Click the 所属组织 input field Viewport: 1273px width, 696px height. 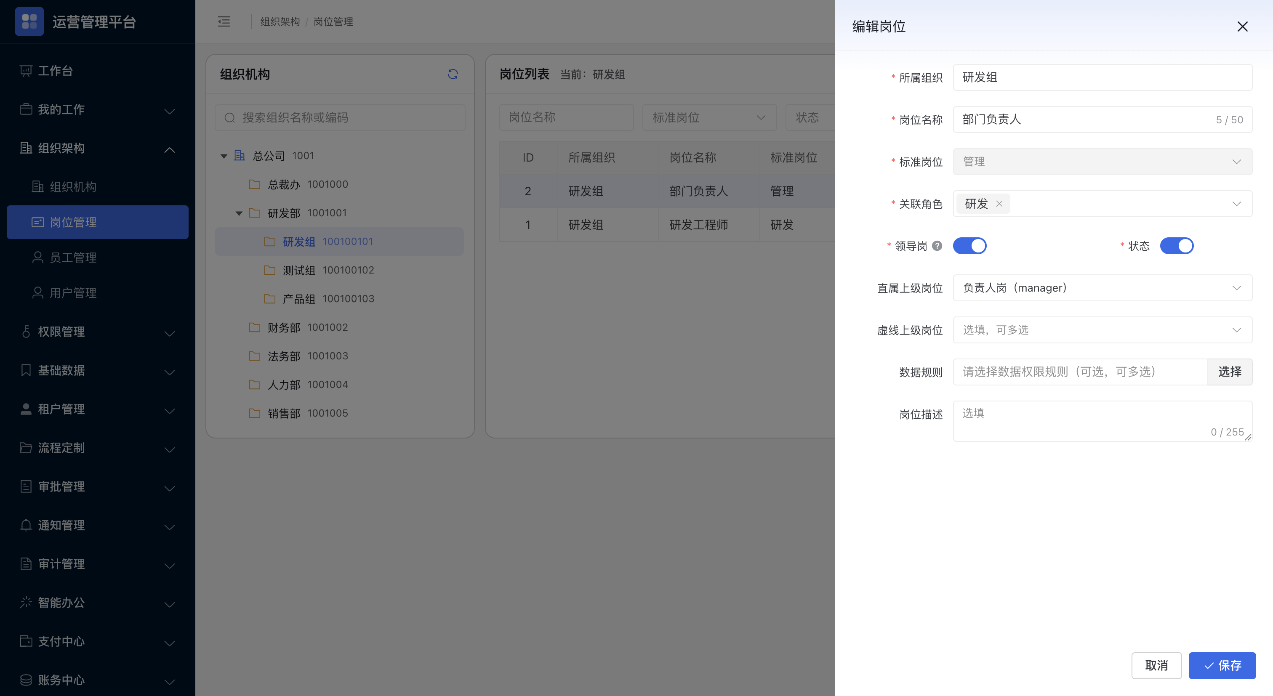point(1103,77)
